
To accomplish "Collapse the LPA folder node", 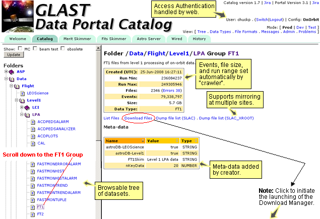I will 22,114.
